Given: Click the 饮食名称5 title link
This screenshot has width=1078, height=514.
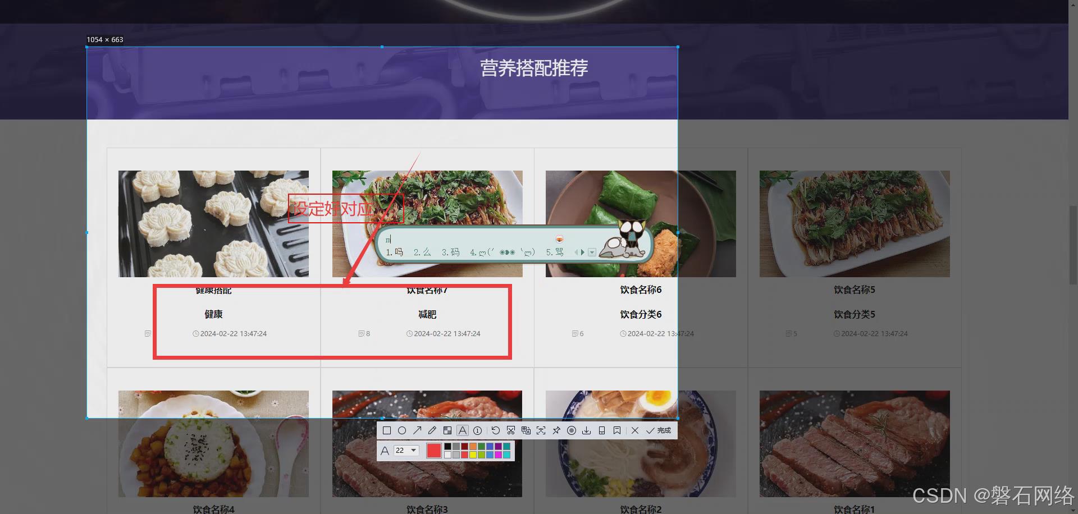Looking at the screenshot, I should point(855,290).
